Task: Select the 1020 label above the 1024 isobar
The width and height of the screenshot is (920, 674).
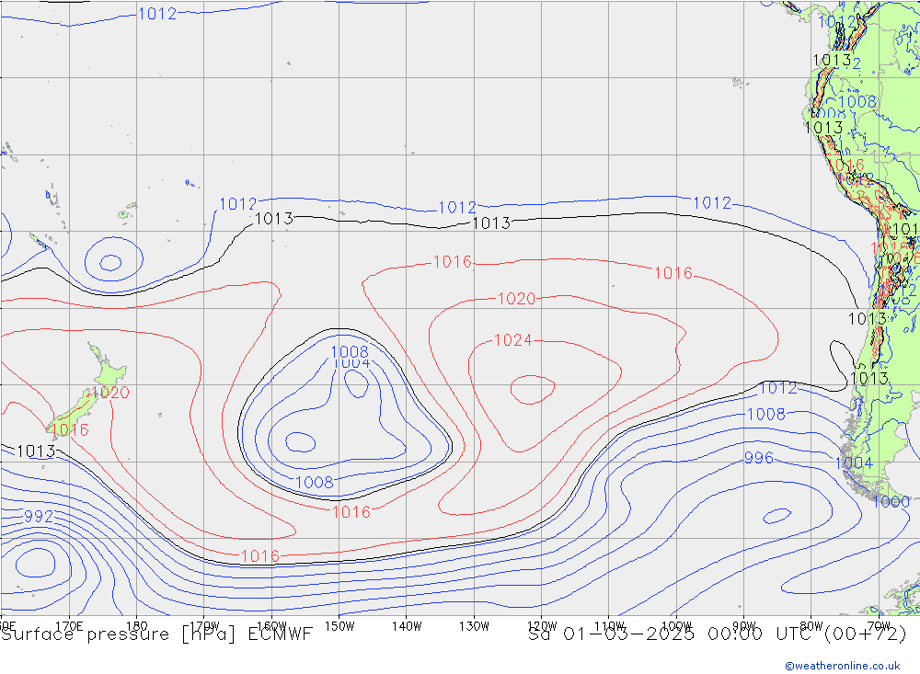Action: pos(516,299)
